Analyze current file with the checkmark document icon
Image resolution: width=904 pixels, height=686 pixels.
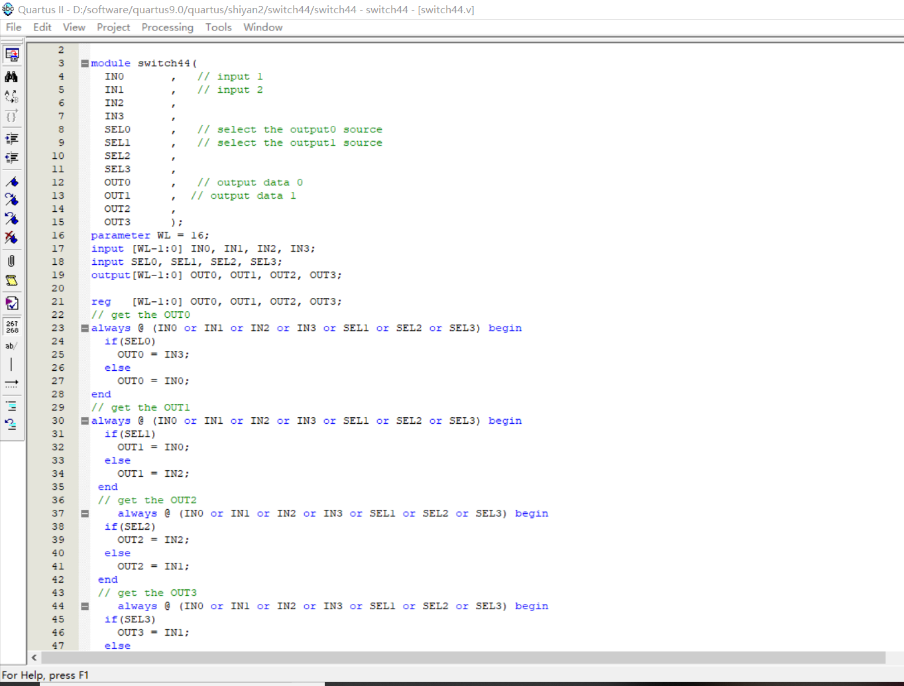pyautogui.click(x=11, y=303)
